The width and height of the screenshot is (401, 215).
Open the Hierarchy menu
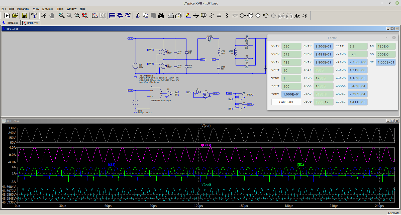coord(23,9)
